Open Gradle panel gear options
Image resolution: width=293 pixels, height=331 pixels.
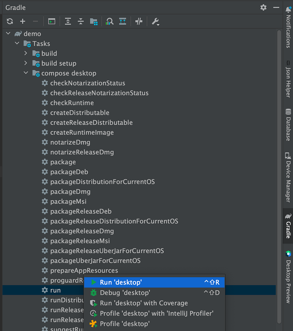pyautogui.click(x=263, y=8)
